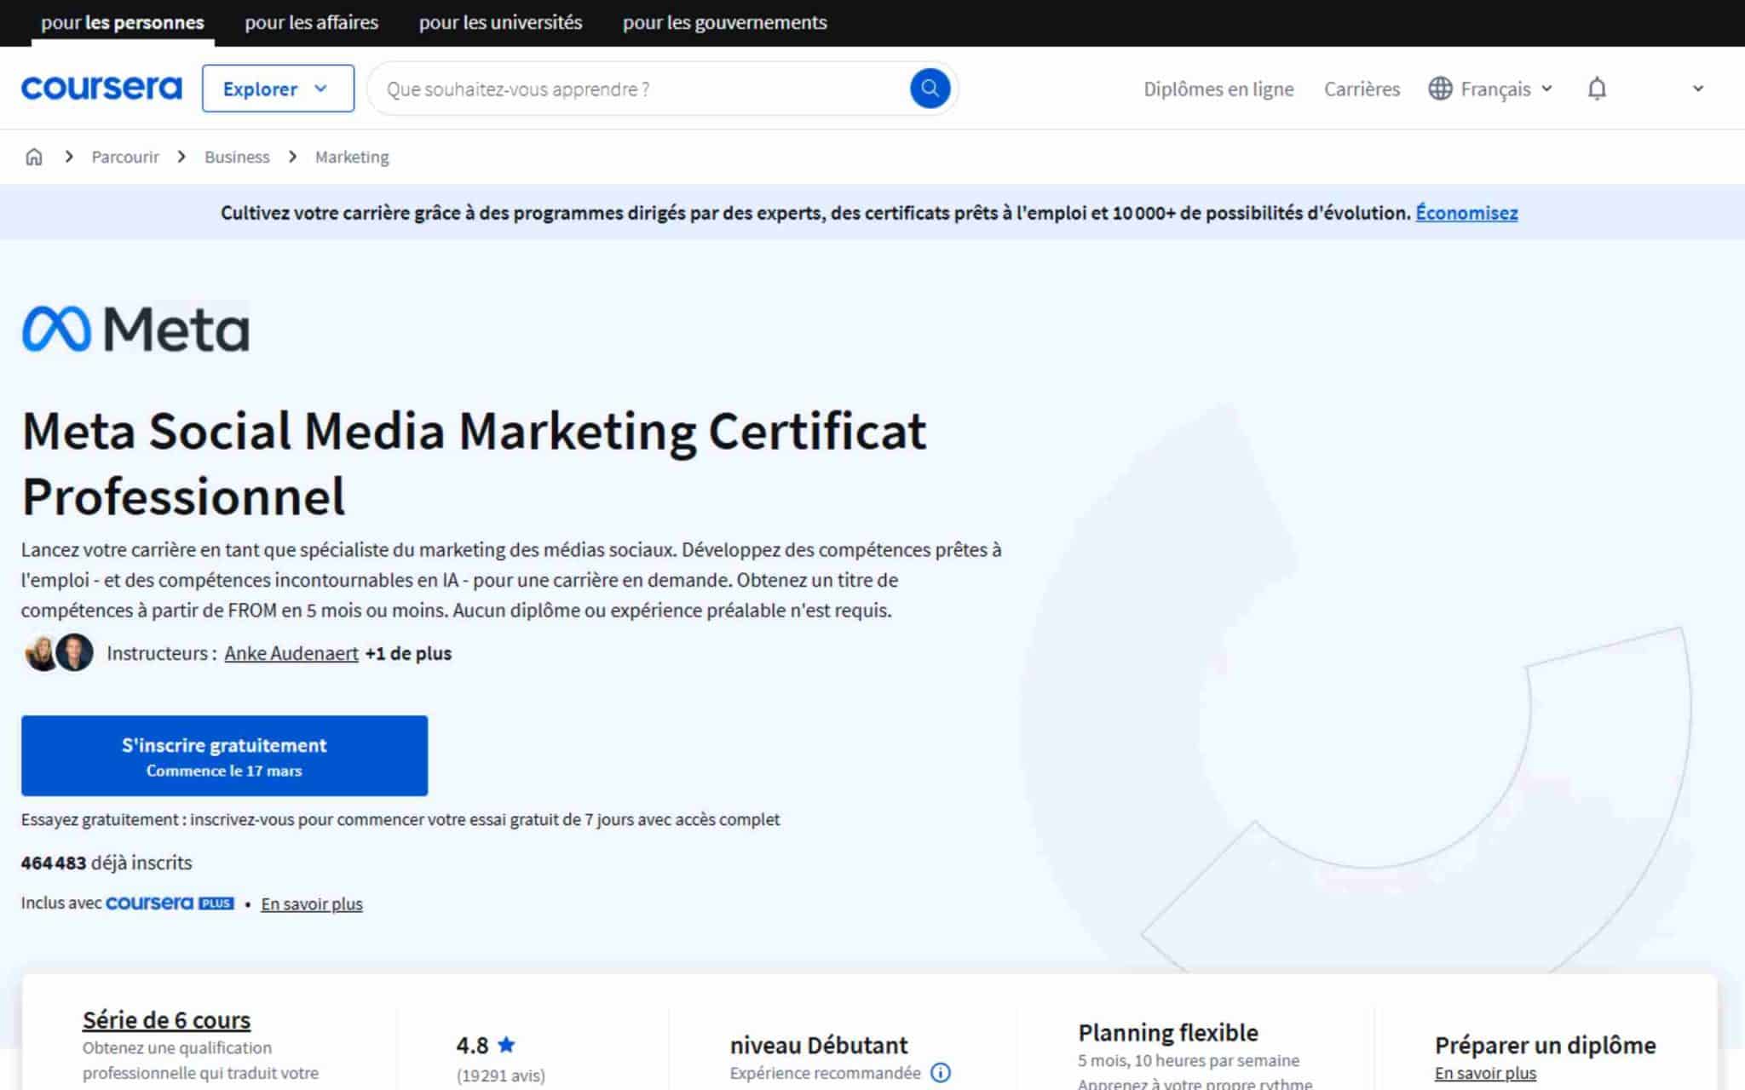Screen dimensions: 1745x1090
Task: Open notifications bell icon
Action: [1597, 89]
